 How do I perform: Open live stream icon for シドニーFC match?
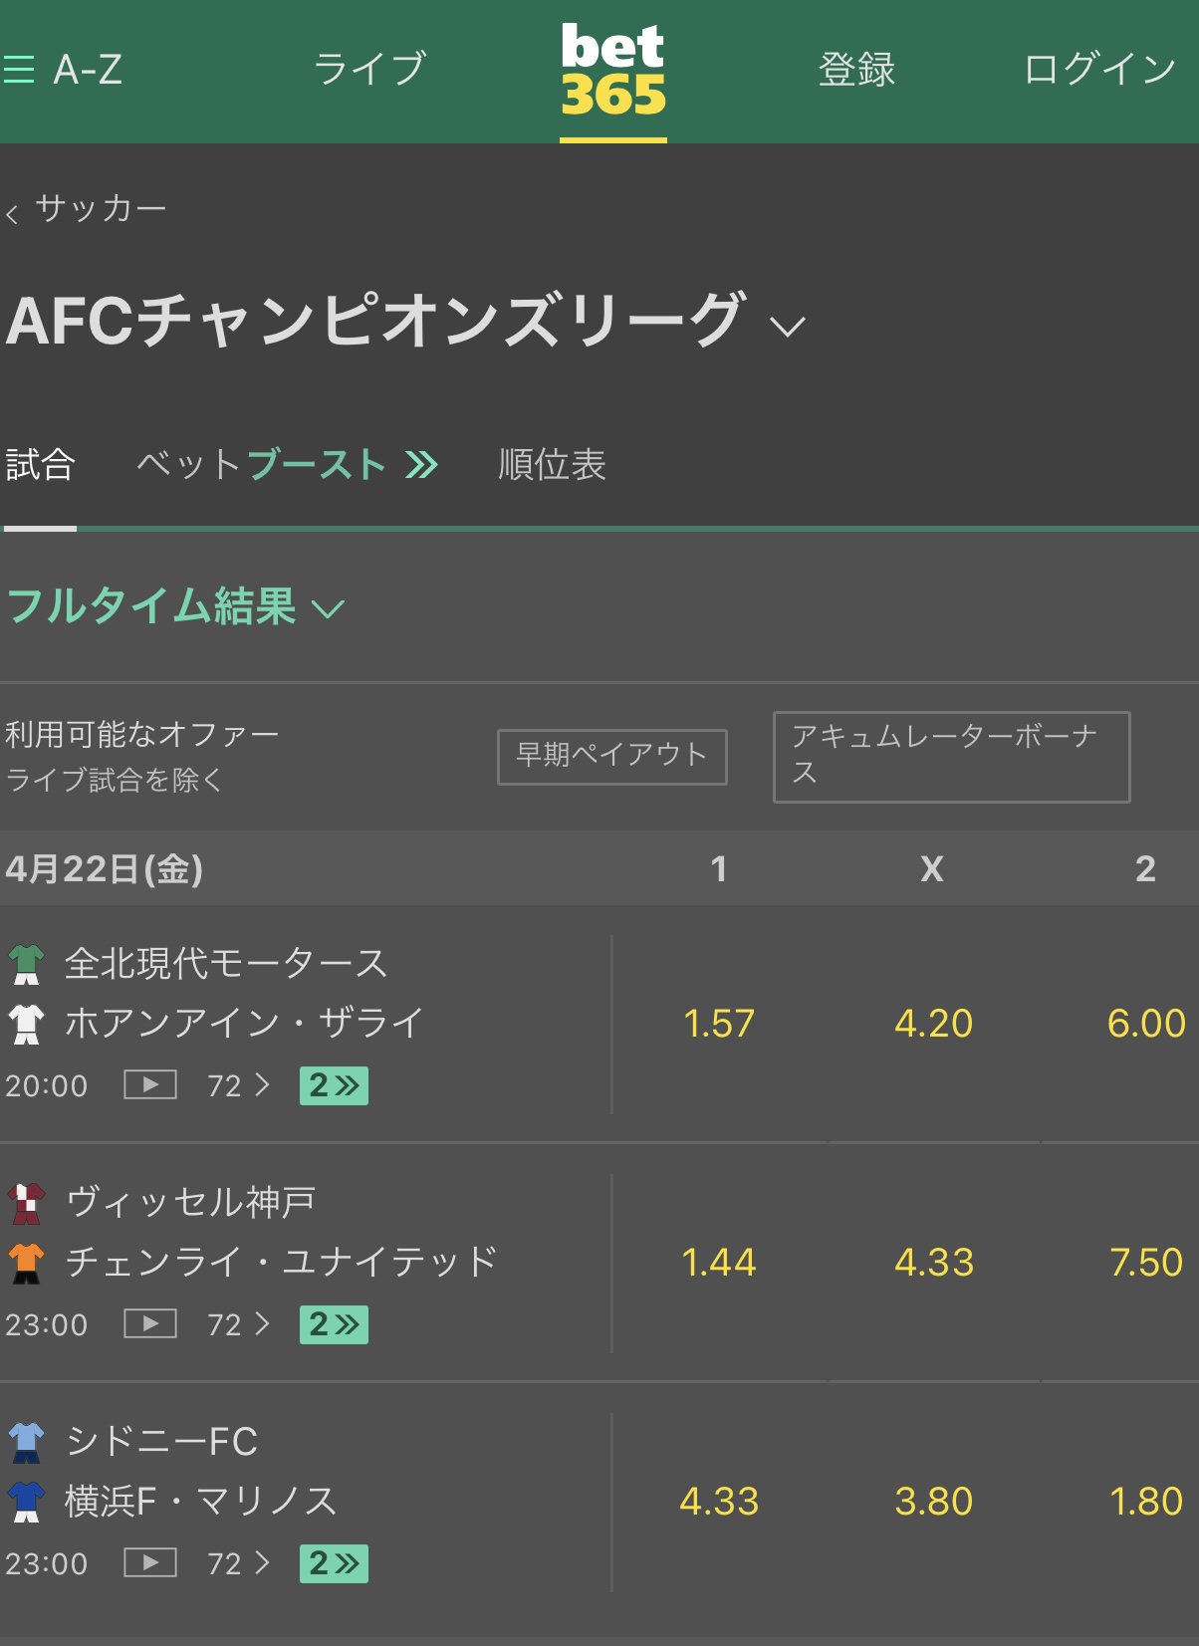pyautogui.click(x=150, y=1562)
